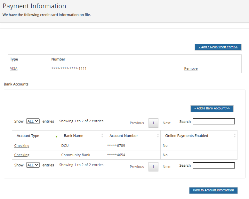The height and width of the screenshot is (199, 249).
Task: Sort table by Account Number column
Action: pos(124,136)
